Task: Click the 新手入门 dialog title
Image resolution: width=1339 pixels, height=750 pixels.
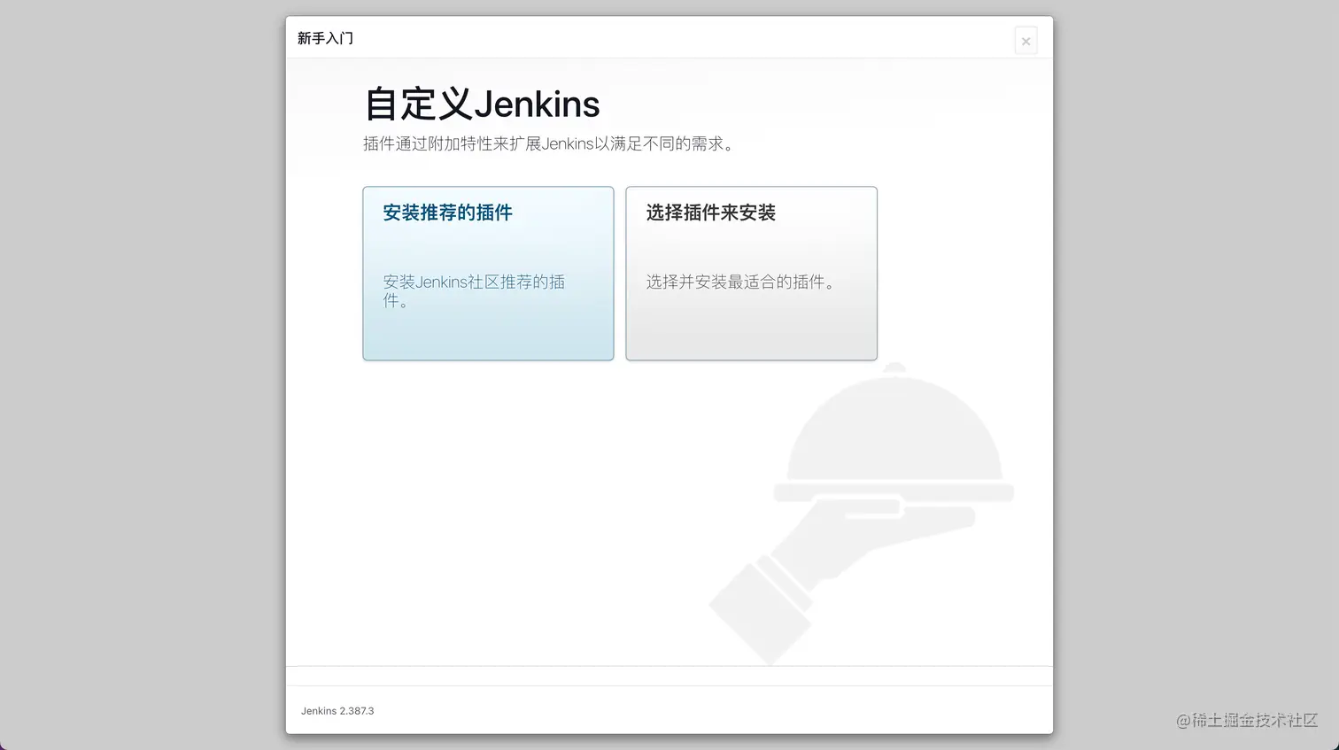Action: 325,38
